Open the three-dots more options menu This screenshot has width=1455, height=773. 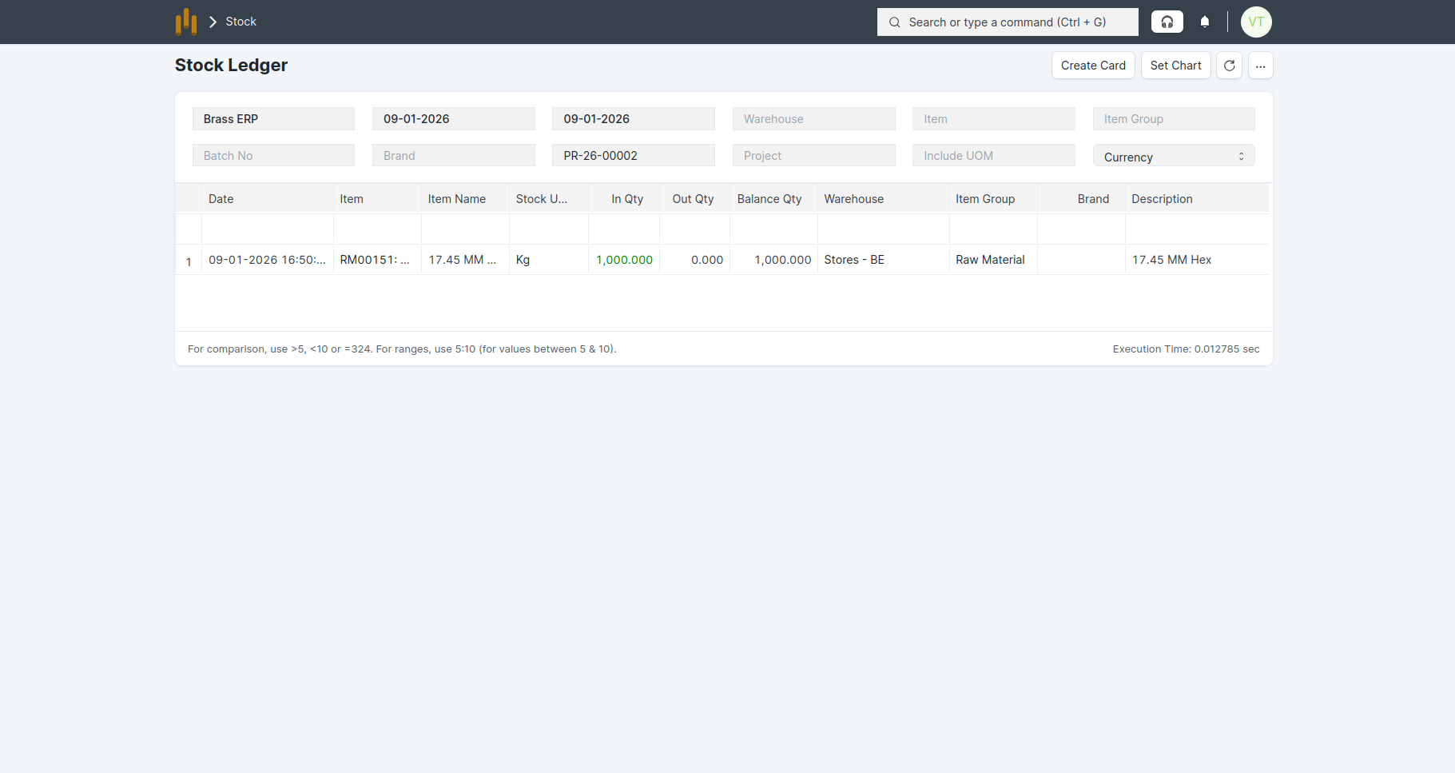click(1260, 66)
